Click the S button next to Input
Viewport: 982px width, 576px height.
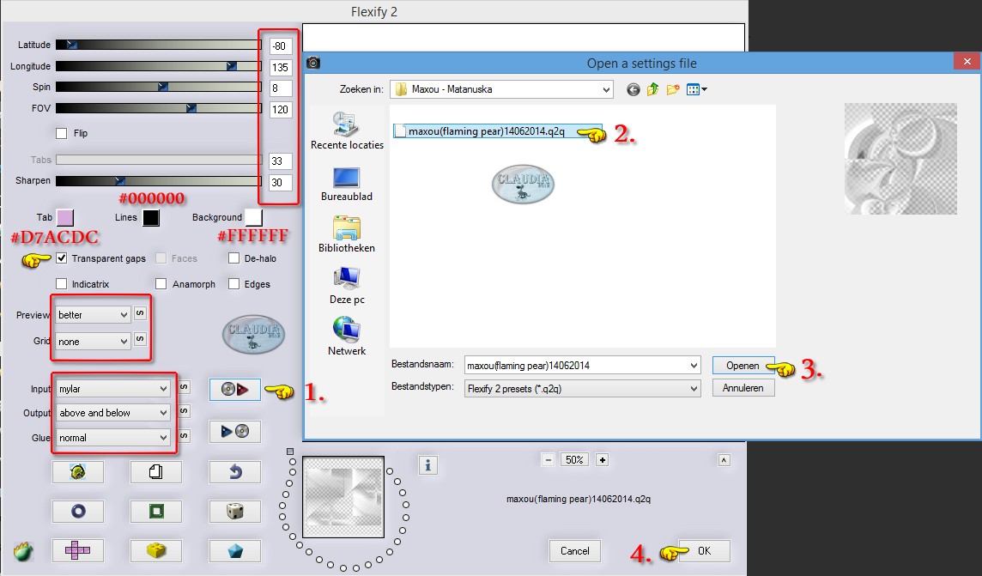click(184, 387)
